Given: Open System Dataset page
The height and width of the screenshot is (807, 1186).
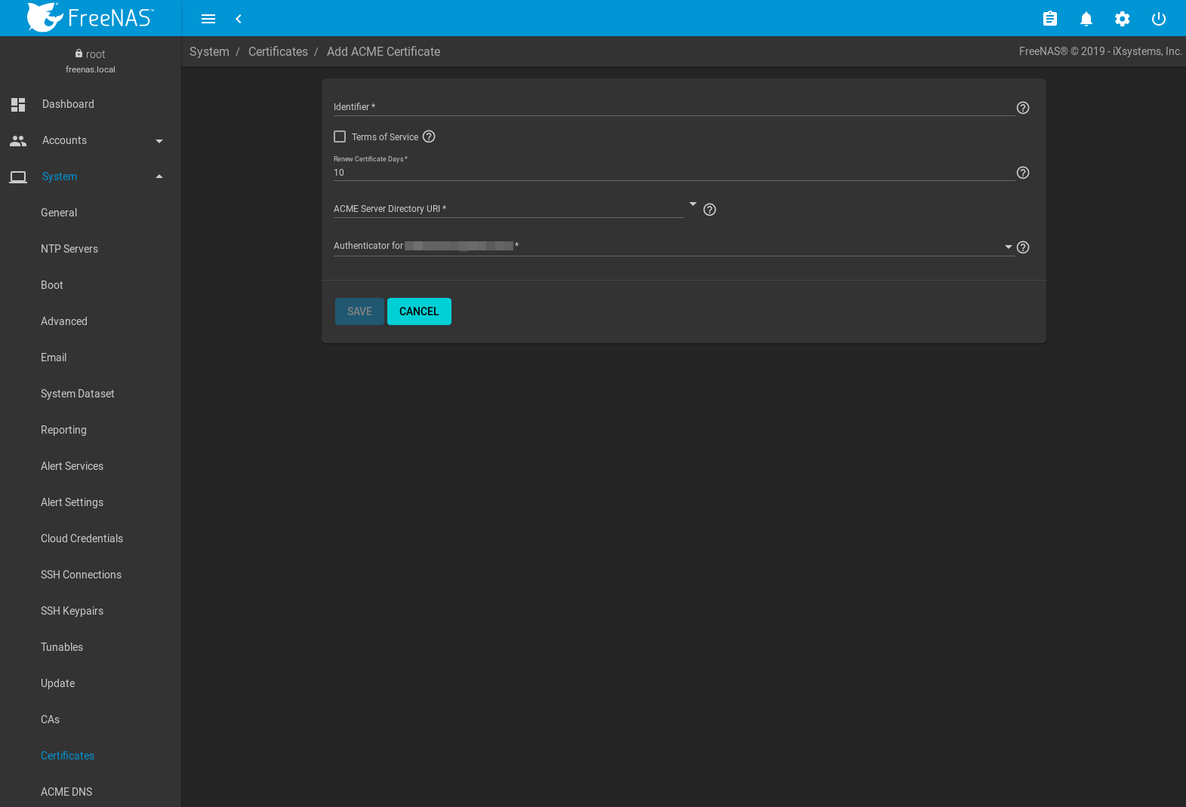Looking at the screenshot, I should tap(78, 394).
